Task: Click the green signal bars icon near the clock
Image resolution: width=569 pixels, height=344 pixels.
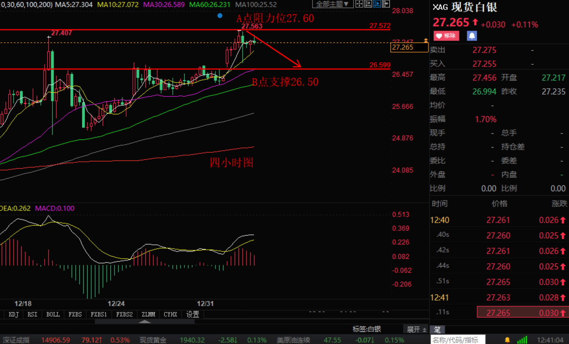Action: pos(522,339)
